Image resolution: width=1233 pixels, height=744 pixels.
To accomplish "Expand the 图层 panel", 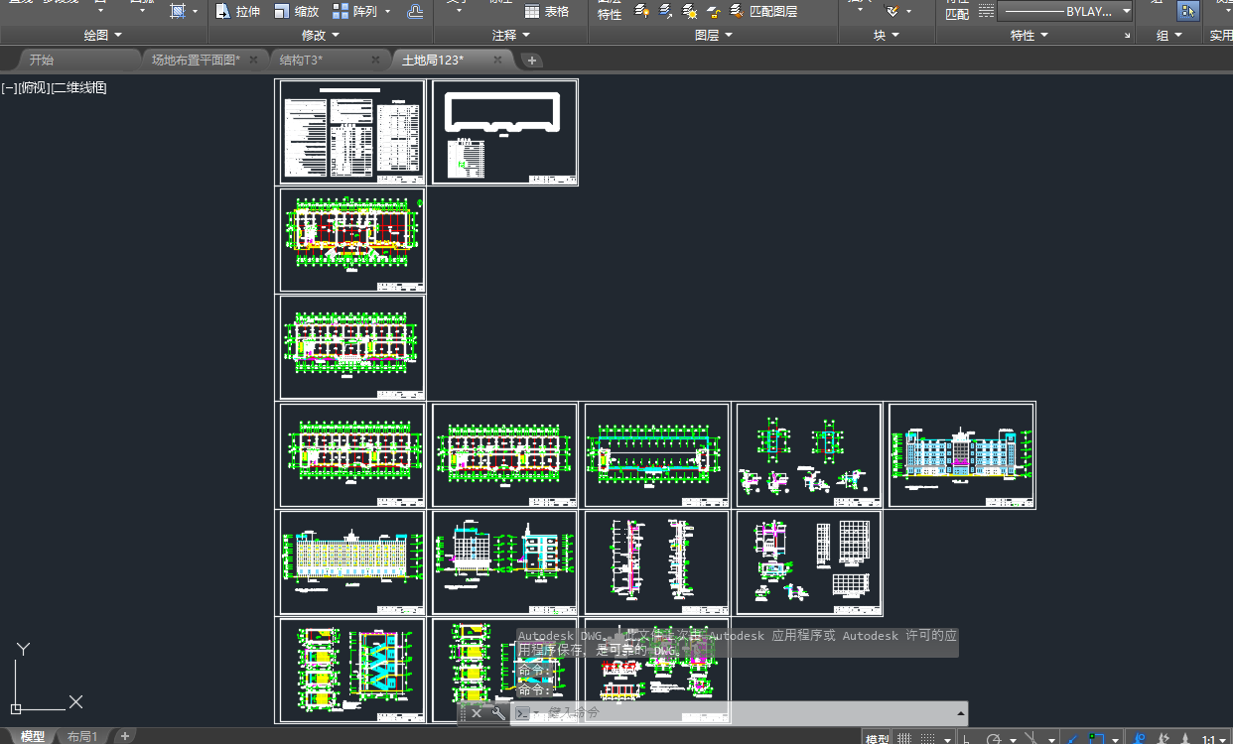I will point(714,35).
